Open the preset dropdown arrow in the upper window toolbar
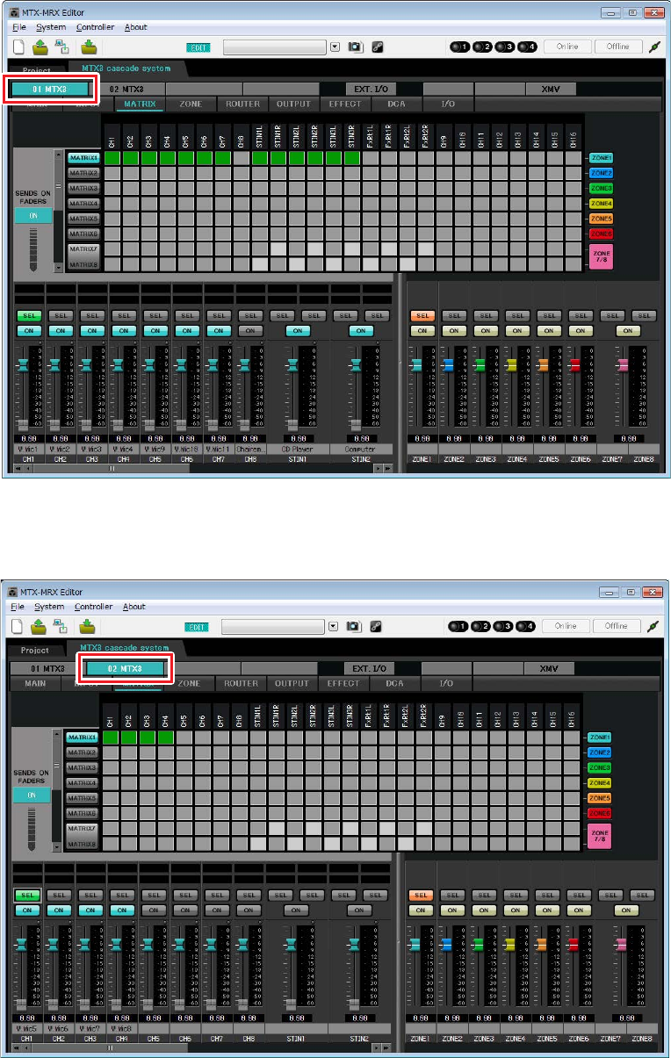 point(335,47)
